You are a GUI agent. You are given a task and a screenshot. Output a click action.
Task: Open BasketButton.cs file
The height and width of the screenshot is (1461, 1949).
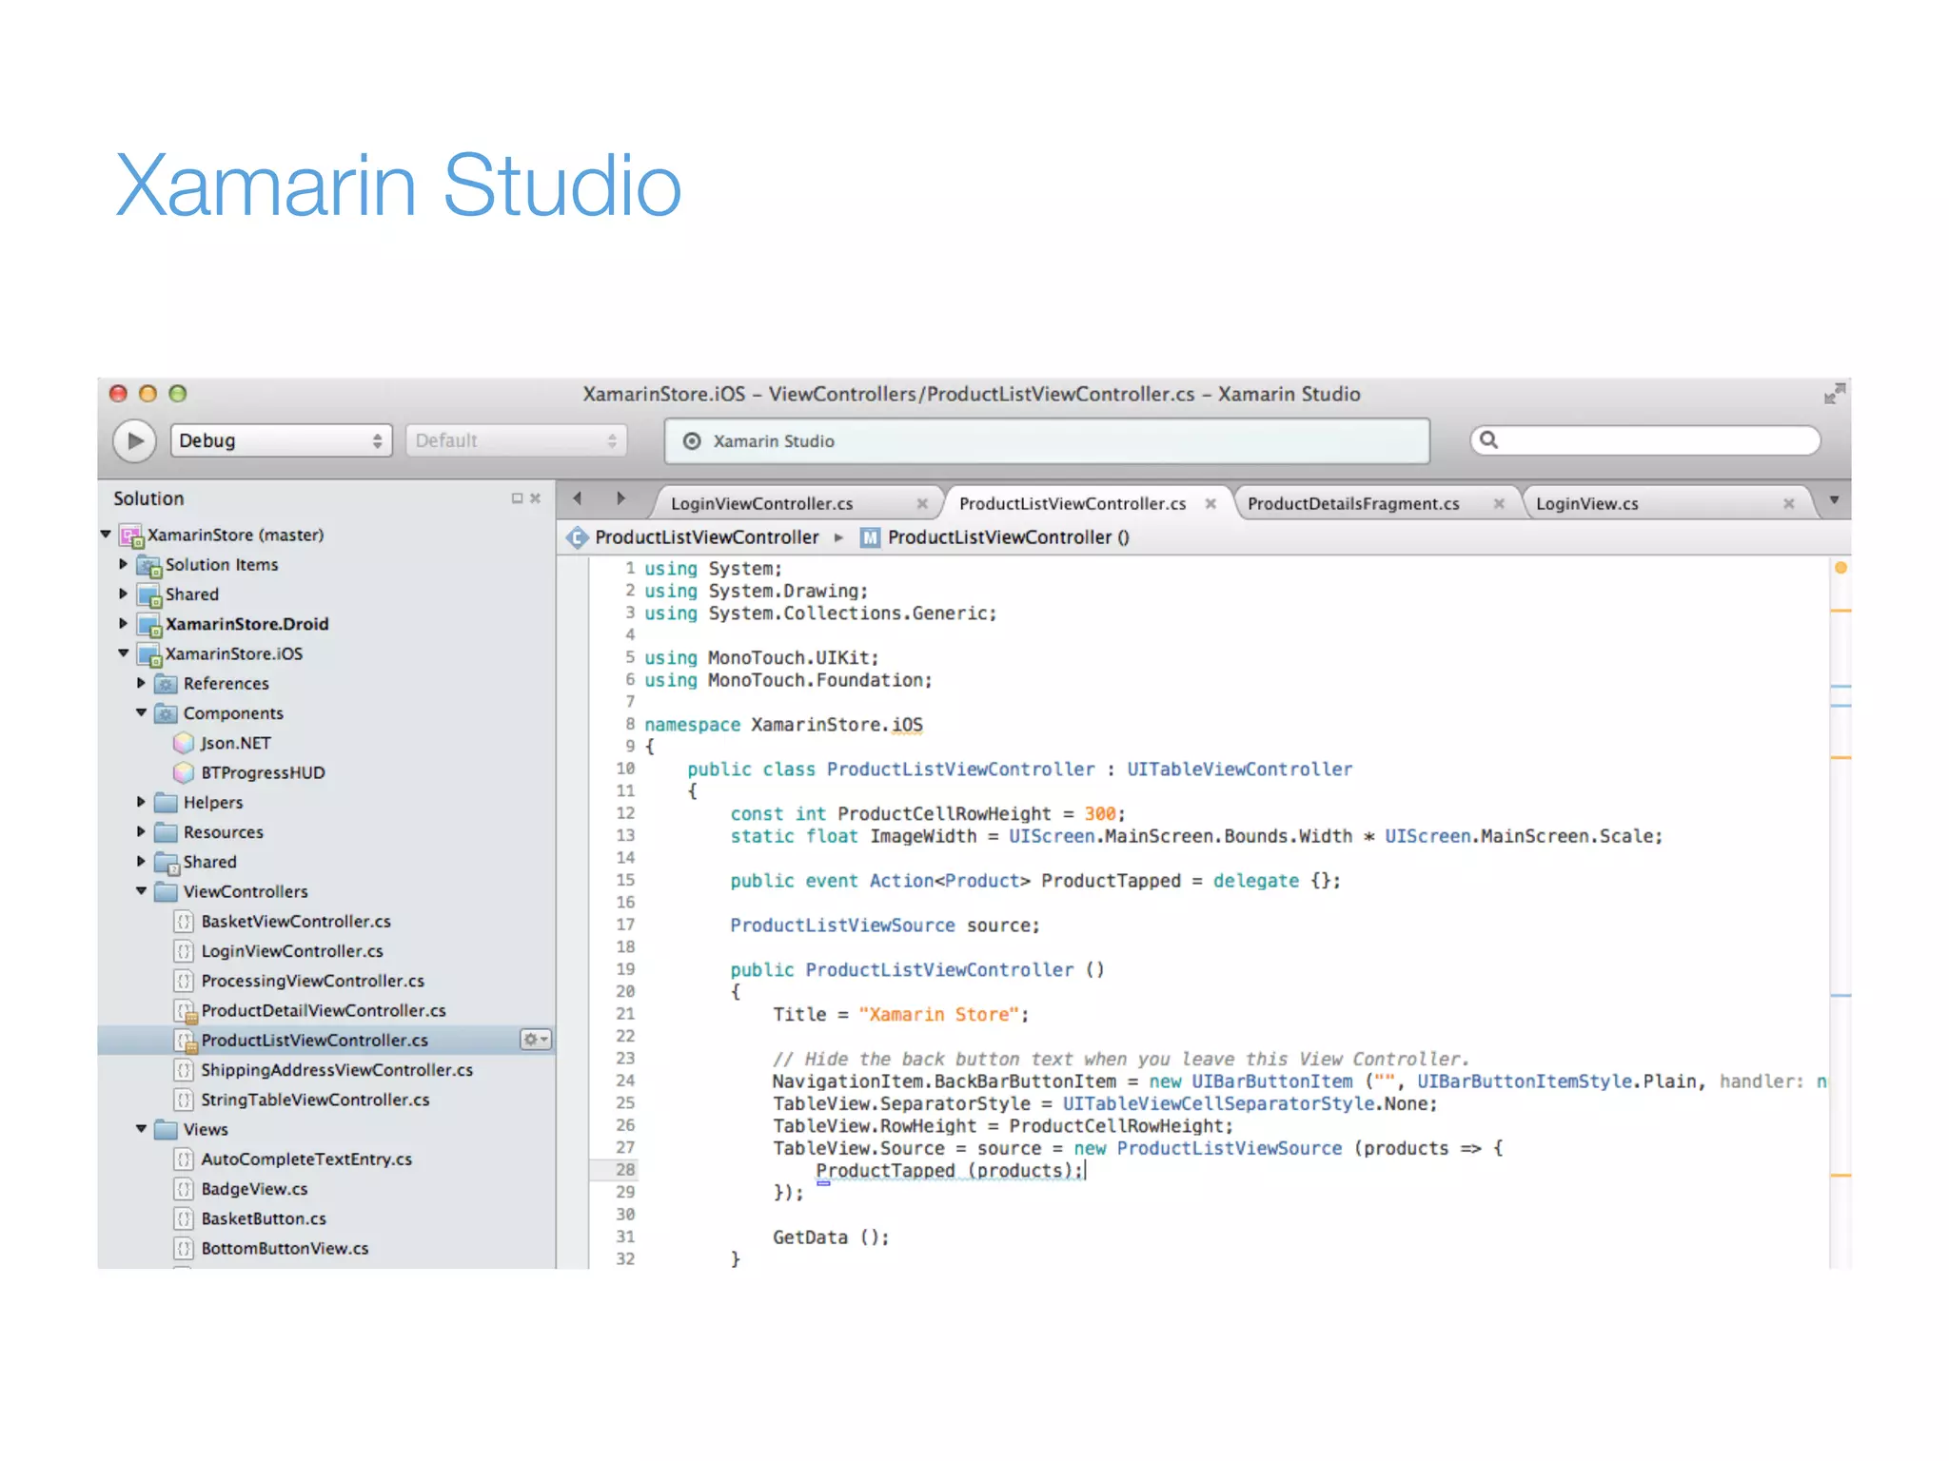(264, 1218)
